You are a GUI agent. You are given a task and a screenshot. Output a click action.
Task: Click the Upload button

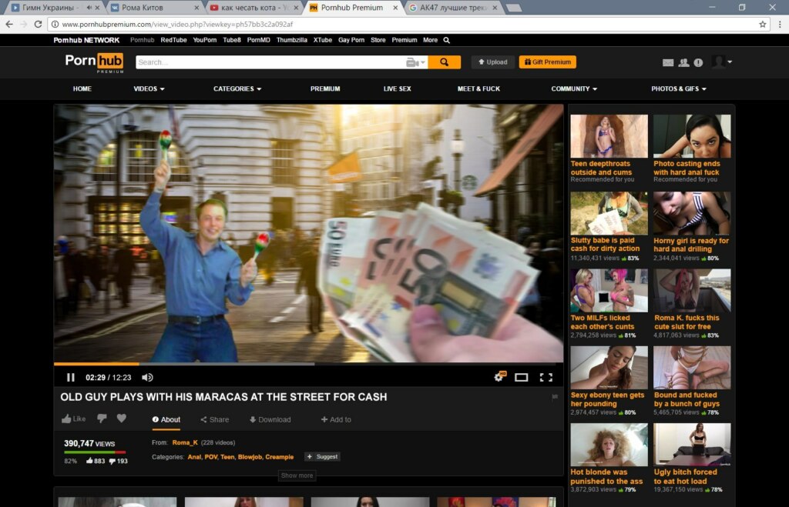coord(492,62)
